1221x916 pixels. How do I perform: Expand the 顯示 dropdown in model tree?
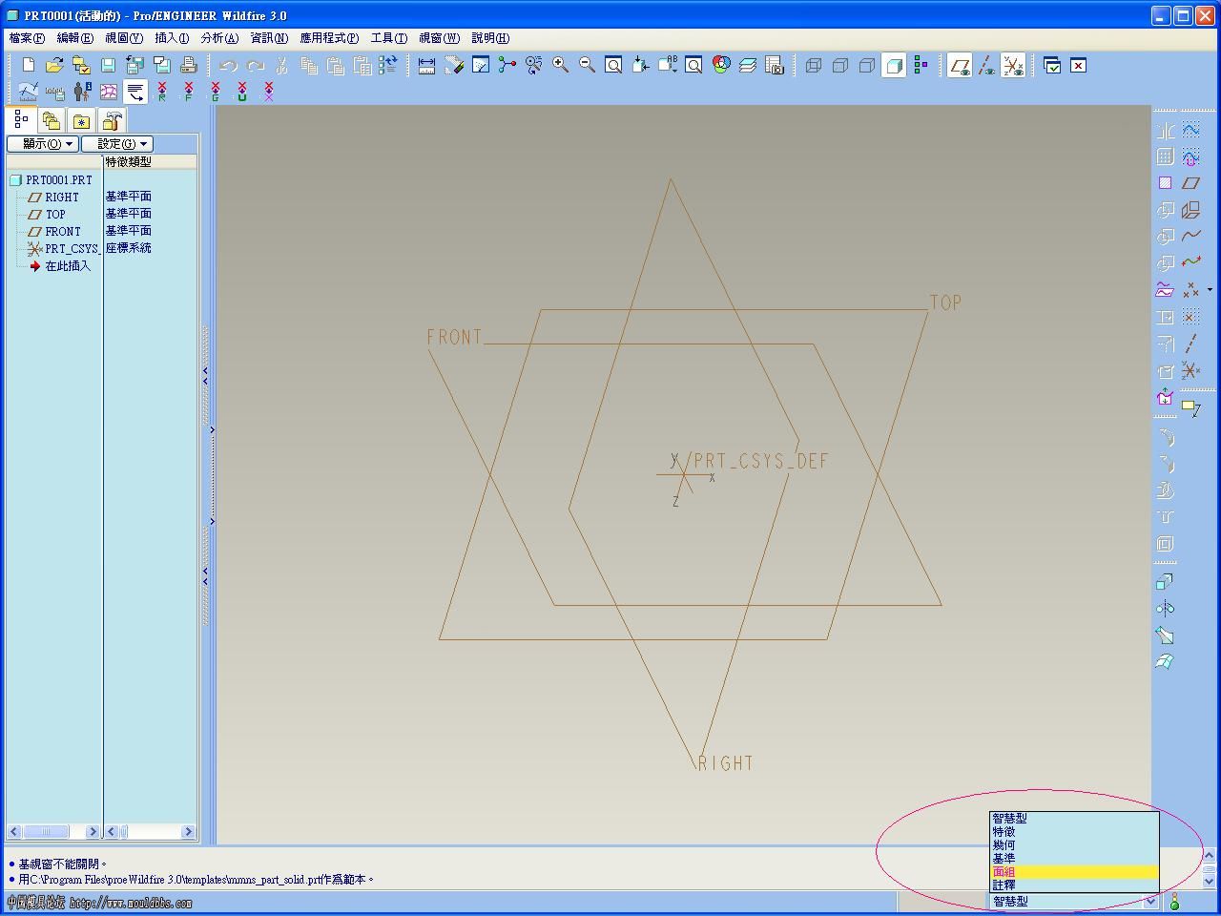43,144
